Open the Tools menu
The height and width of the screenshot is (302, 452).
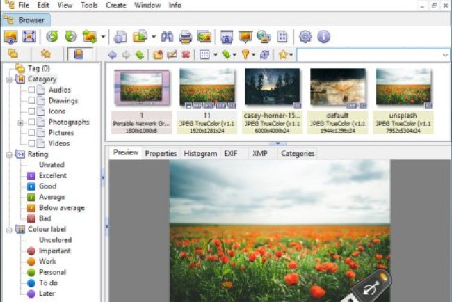tap(89, 6)
